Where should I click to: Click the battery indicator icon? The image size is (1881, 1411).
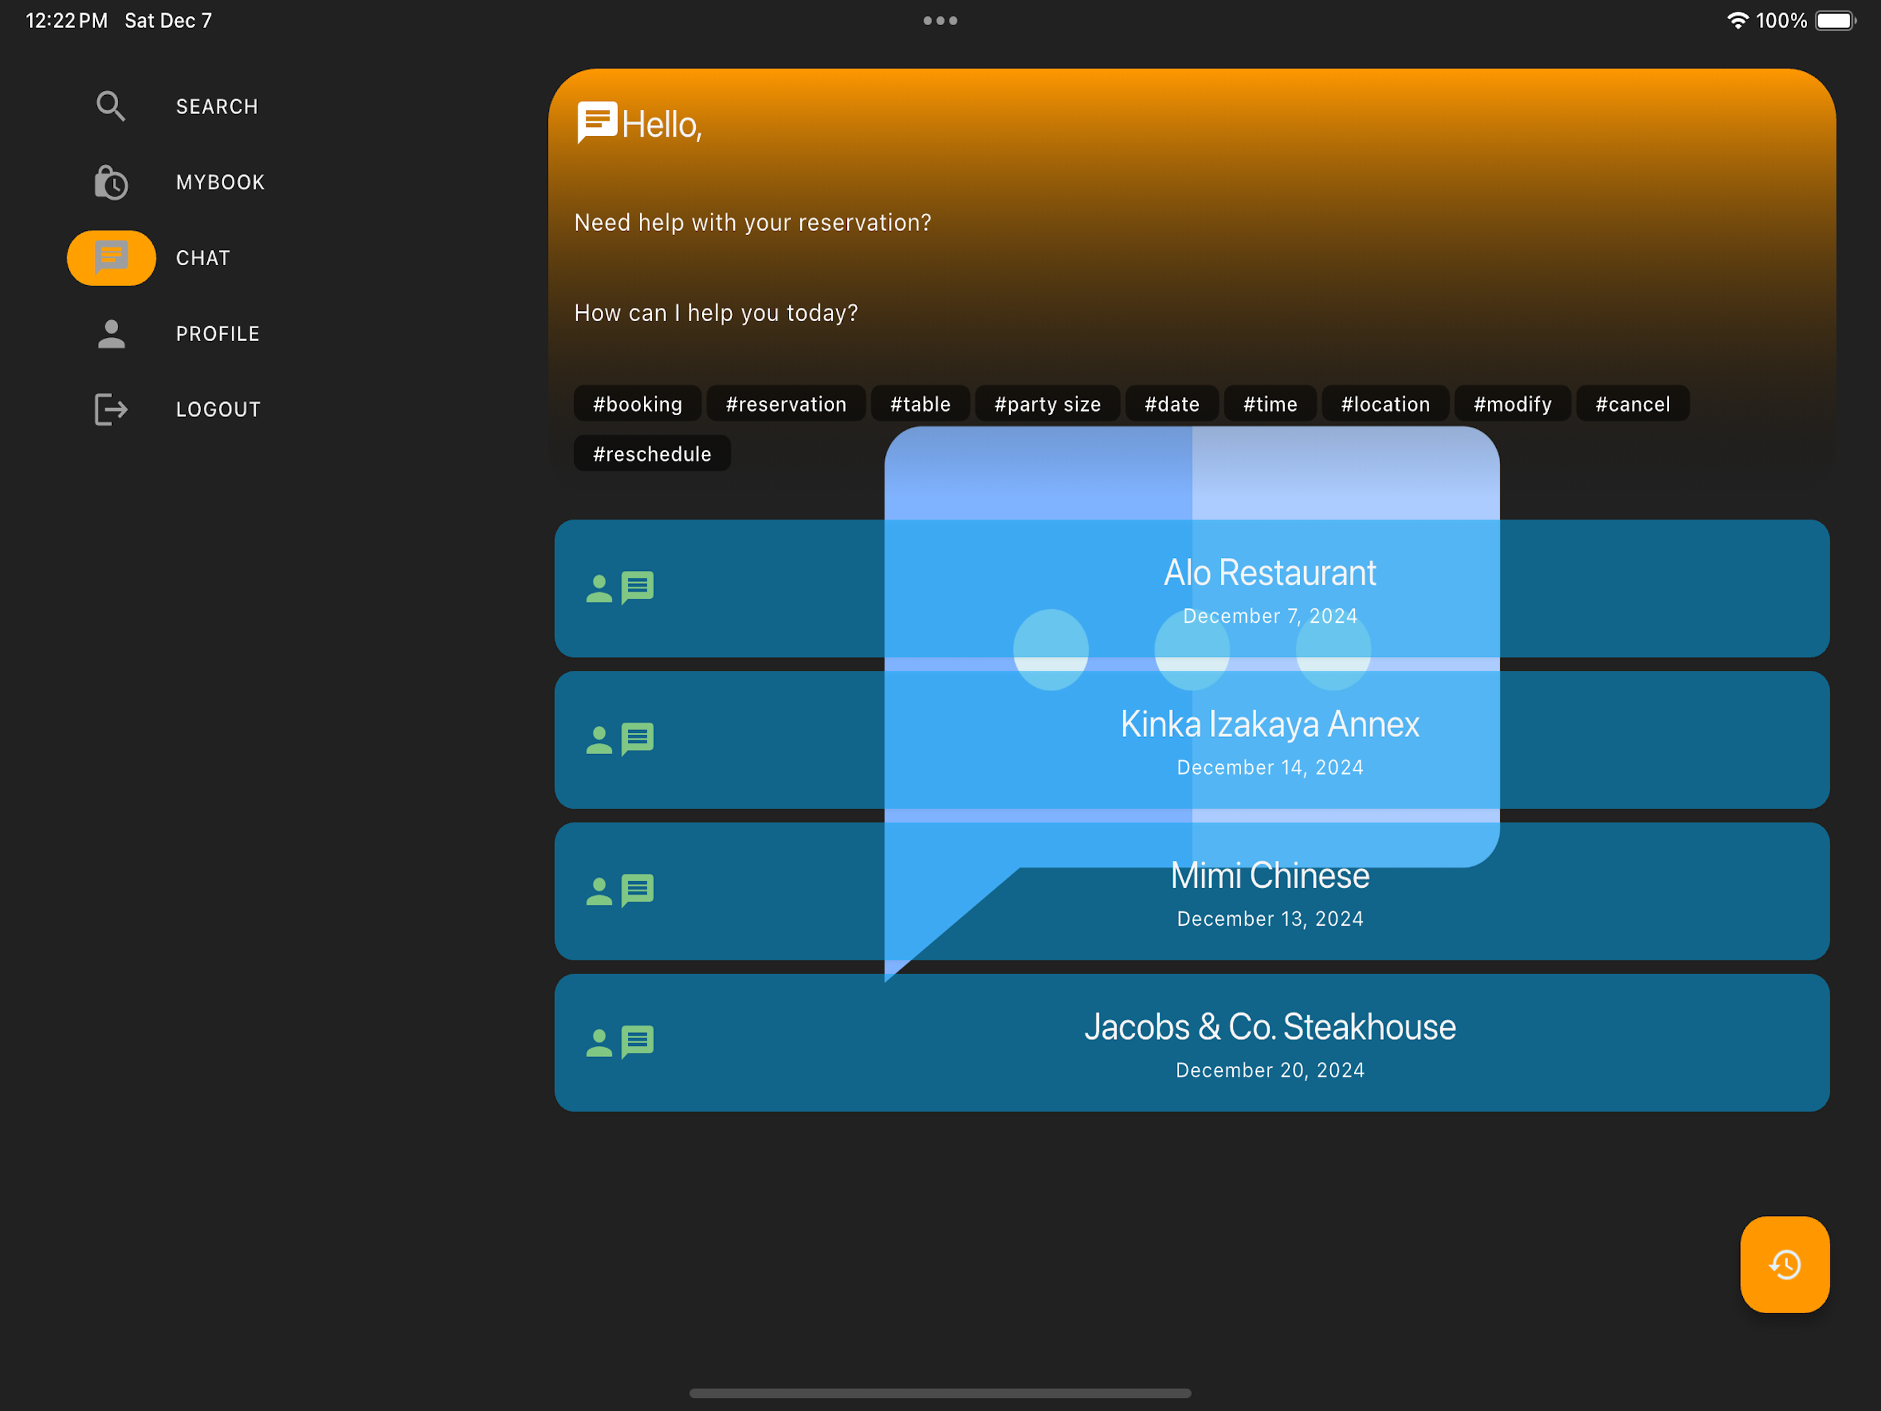(x=1835, y=21)
